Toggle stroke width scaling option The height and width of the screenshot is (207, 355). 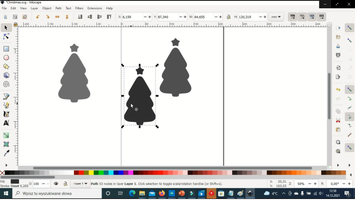pos(292,17)
